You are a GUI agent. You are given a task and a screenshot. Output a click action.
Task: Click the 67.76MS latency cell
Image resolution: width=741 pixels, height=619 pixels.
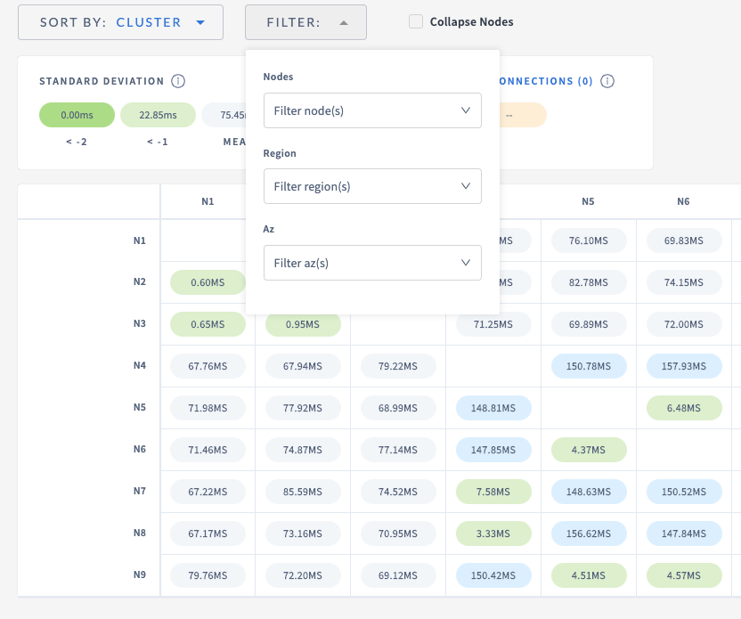click(208, 366)
